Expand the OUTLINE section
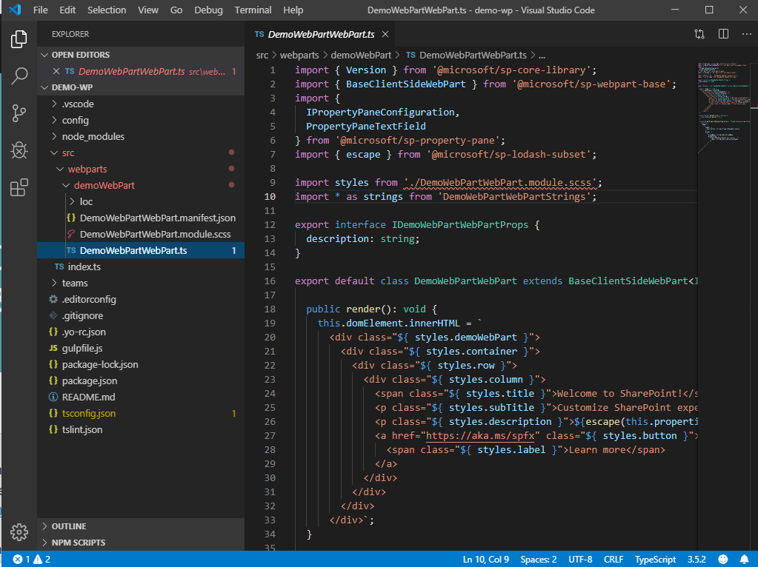Image resolution: width=758 pixels, height=567 pixels. [68, 526]
